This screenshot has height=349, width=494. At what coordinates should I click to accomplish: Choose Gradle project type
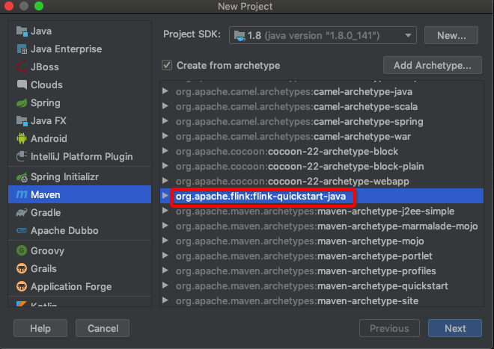pos(79,213)
